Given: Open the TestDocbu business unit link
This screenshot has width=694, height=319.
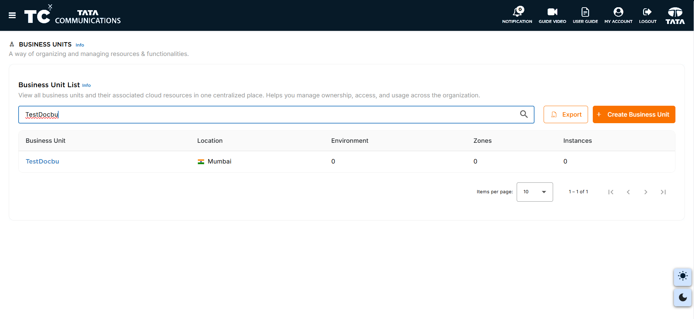Looking at the screenshot, I should pos(42,161).
